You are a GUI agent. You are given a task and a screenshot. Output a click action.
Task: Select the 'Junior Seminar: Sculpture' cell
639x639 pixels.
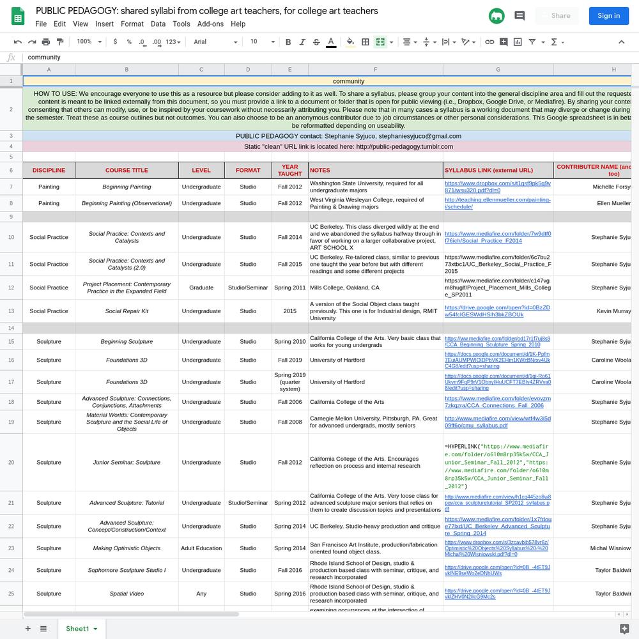127,463
